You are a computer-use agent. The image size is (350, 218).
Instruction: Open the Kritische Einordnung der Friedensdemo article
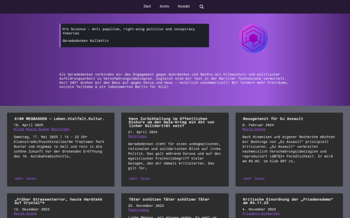coord(288,201)
